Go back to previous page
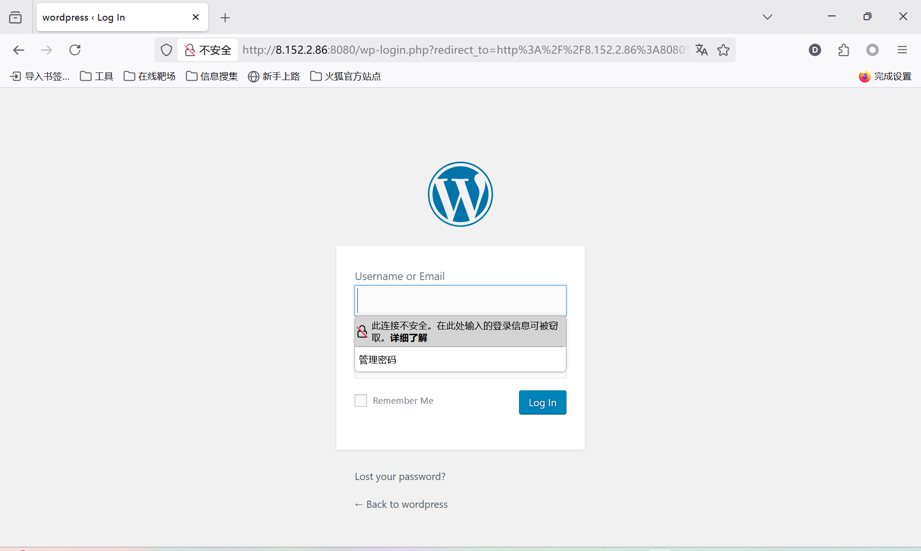Image resolution: width=921 pixels, height=551 pixels. point(19,50)
